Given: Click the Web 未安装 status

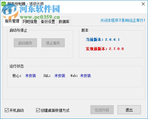Looking at the screenshot, I should pyautogui.click(x=85, y=76).
